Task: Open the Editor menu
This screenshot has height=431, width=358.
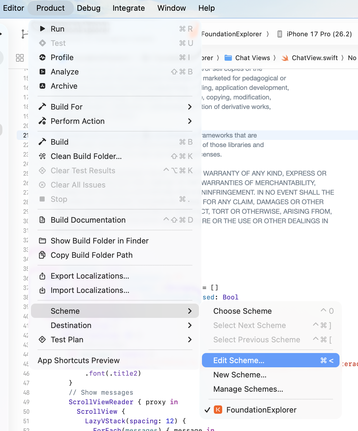Action: click(x=13, y=8)
